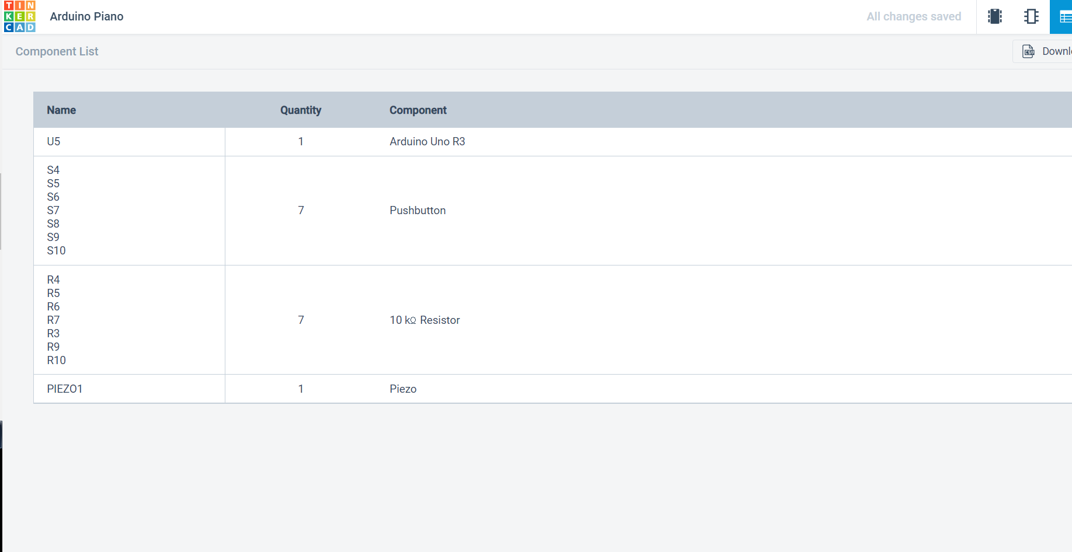Click the Name column header

(61, 110)
